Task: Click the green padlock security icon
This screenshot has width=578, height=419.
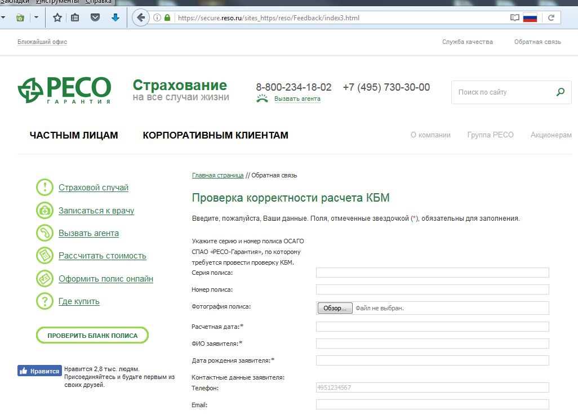Action: pyautogui.click(x=167, y=17)
